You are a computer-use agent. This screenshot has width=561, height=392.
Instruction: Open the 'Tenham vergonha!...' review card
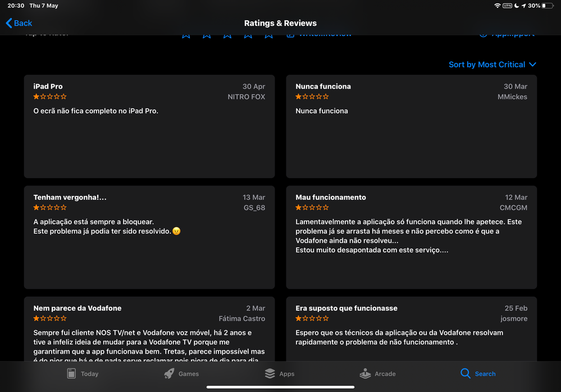click(149, 237)
